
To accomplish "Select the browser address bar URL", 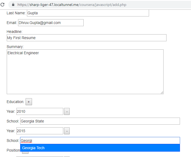I will tap(72, 5).
